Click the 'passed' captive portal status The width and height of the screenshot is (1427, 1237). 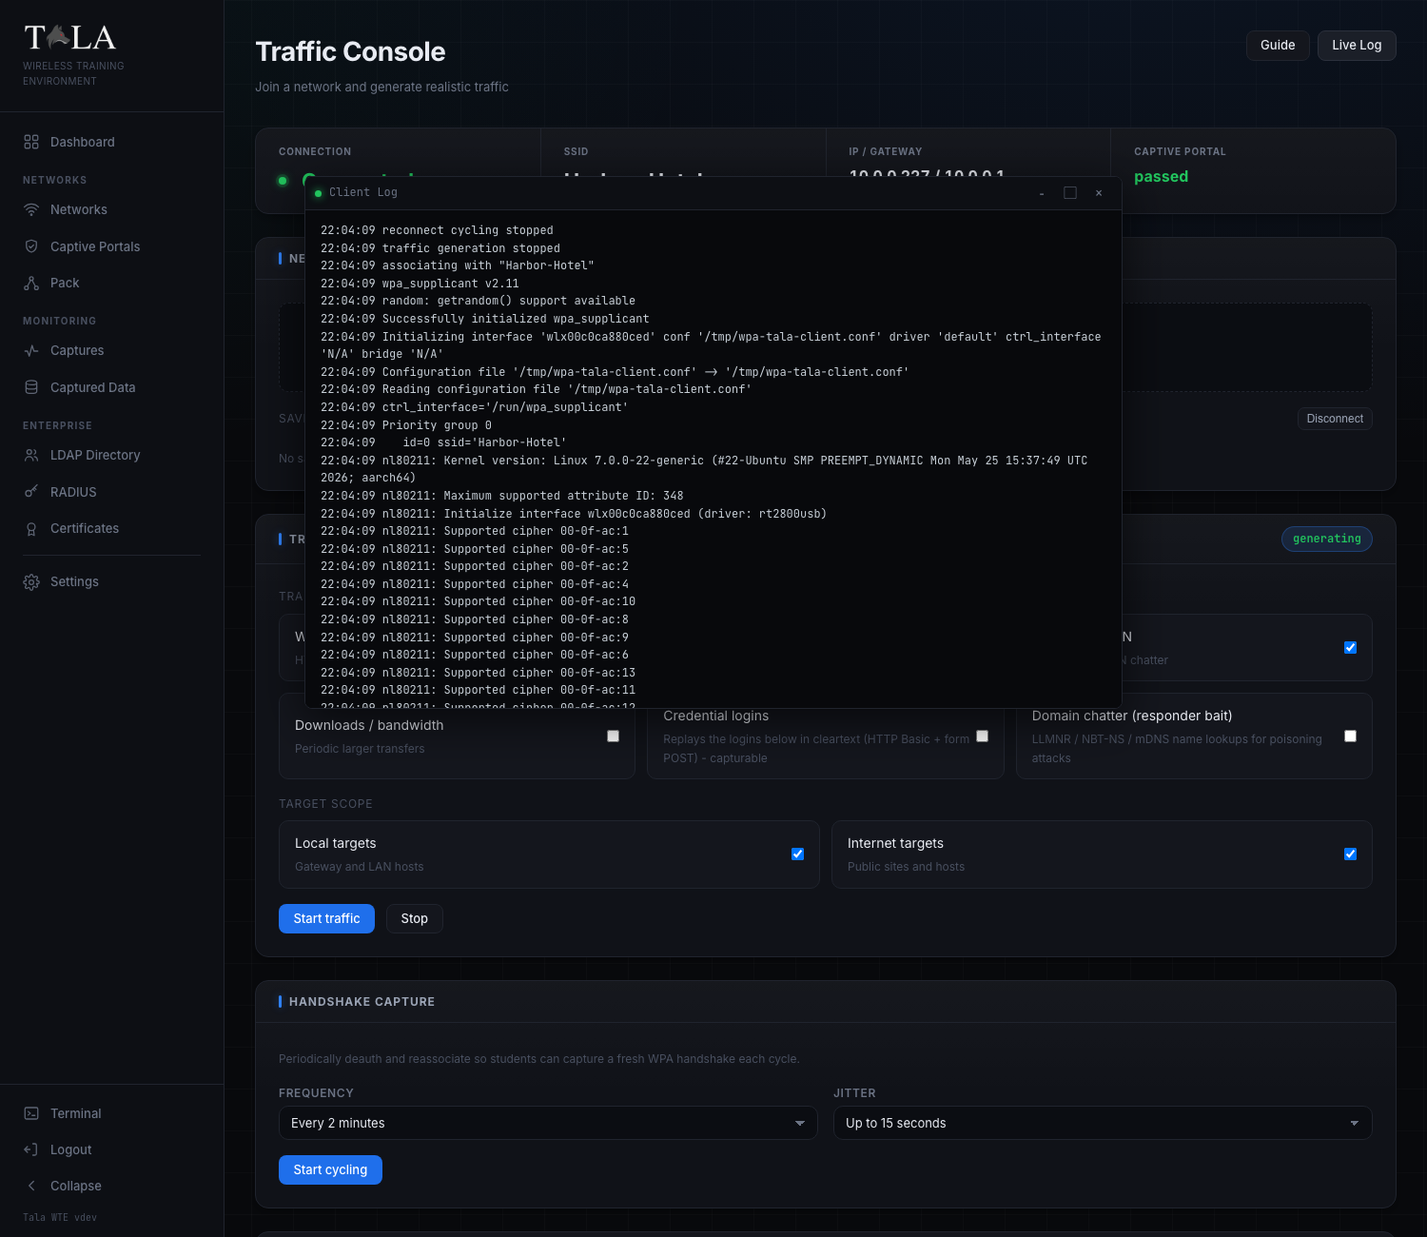pos(1161,176)
